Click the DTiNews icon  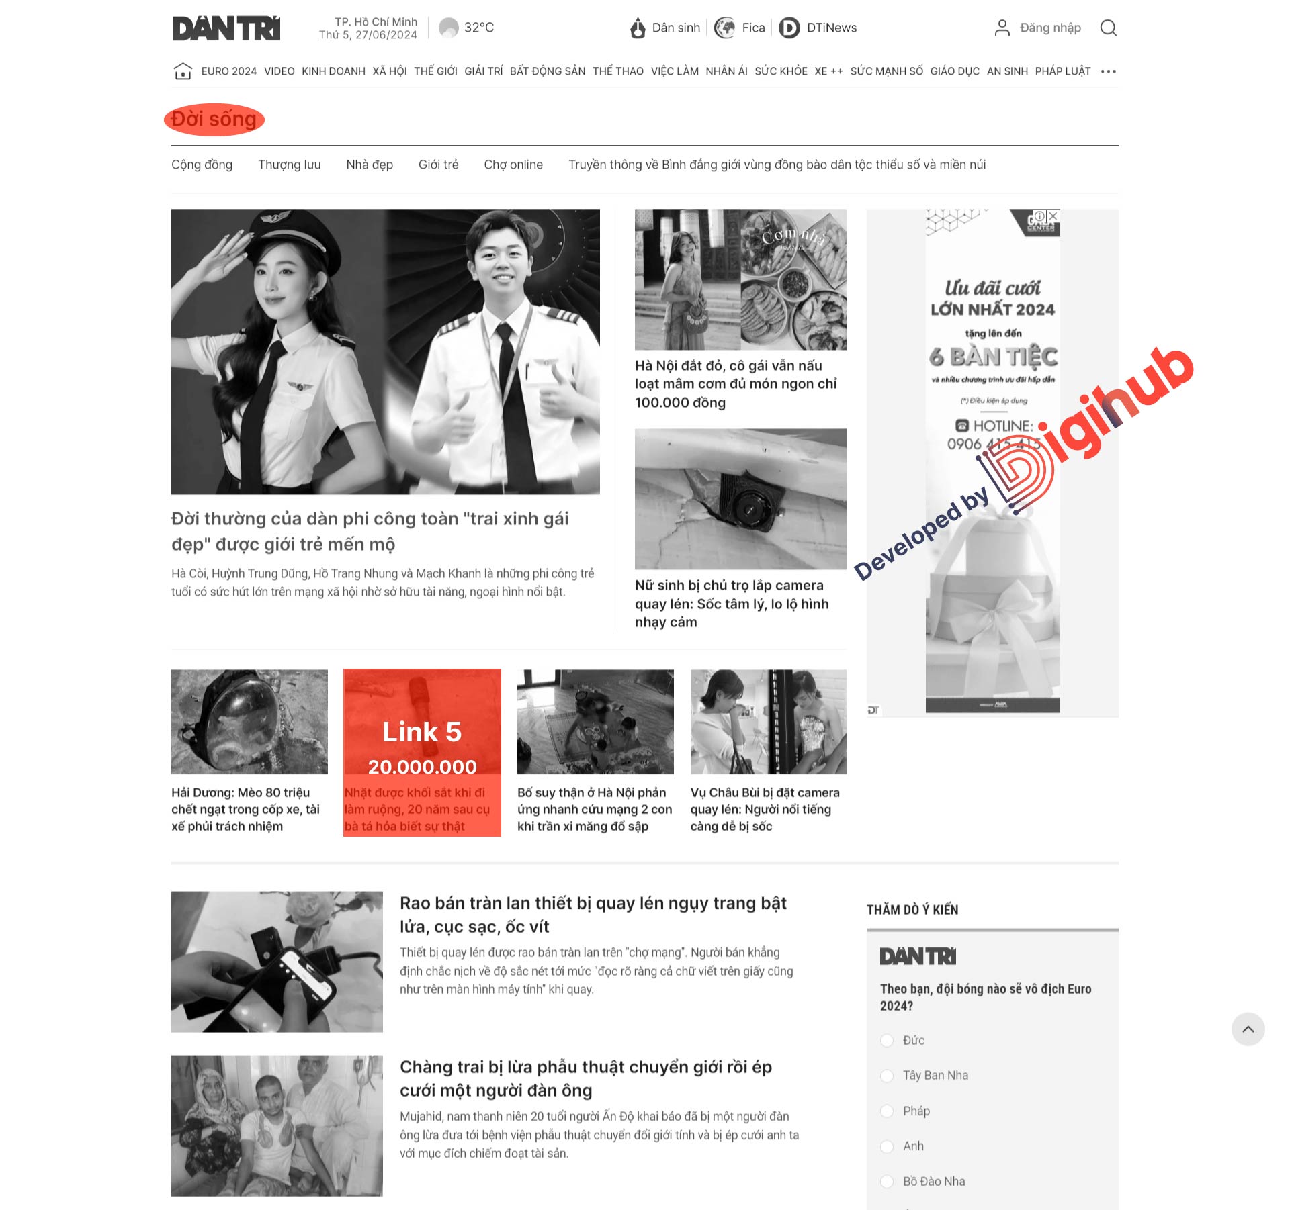pos(788,28)
